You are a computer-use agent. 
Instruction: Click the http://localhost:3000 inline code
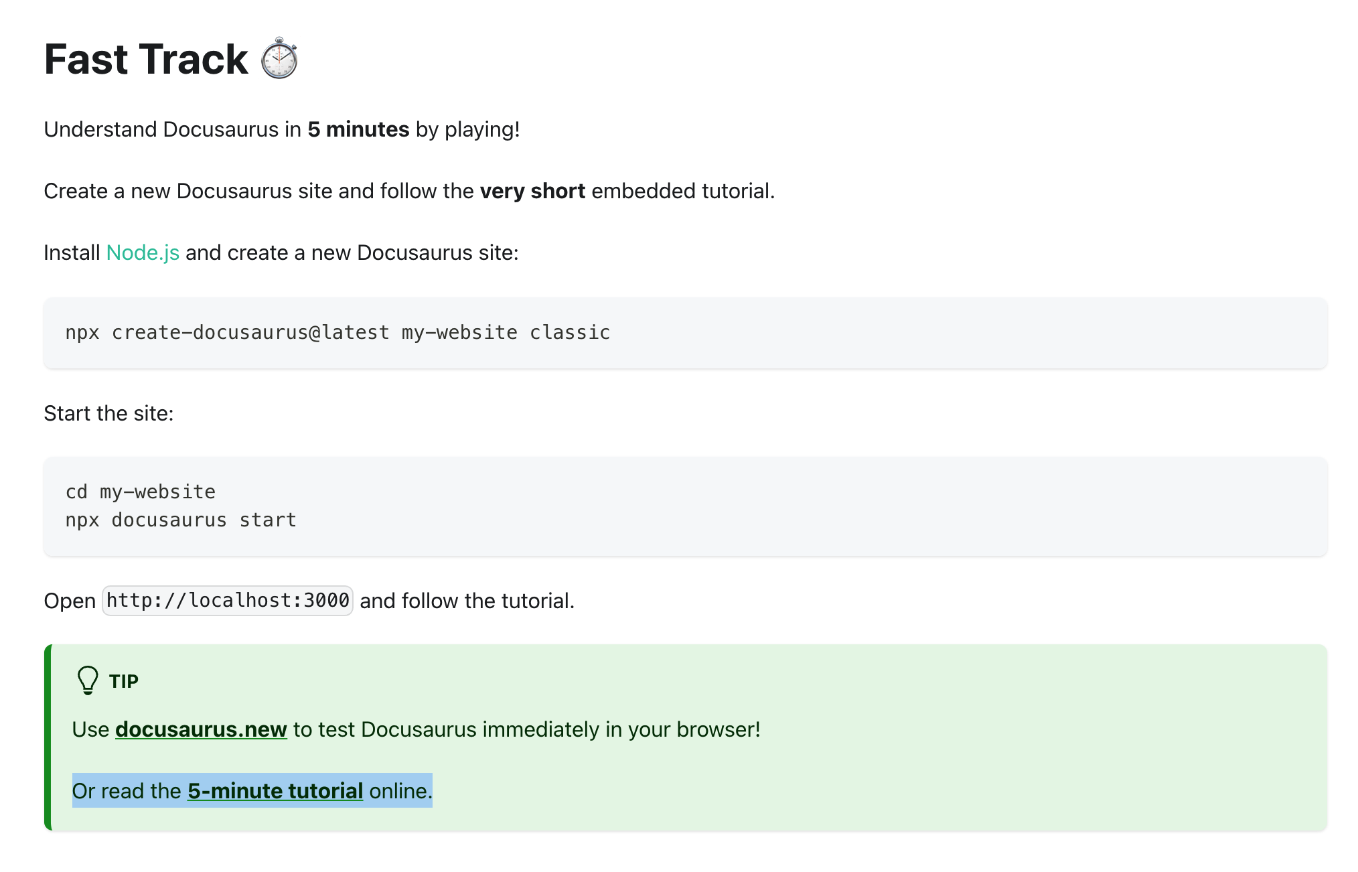tap(227, 601)
